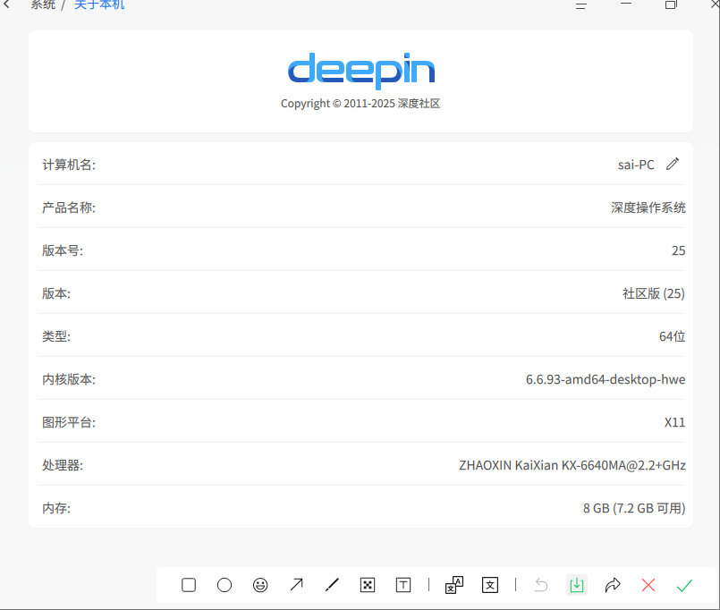The height and width of the screenshot is (610, 720).
Task: Maximize the settings window
Action: pos(671,4)
